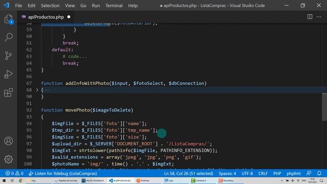The height and width of the screenshot is (184, 327).
Task: Show hidden system tray icons chevron
Action: 282,180
